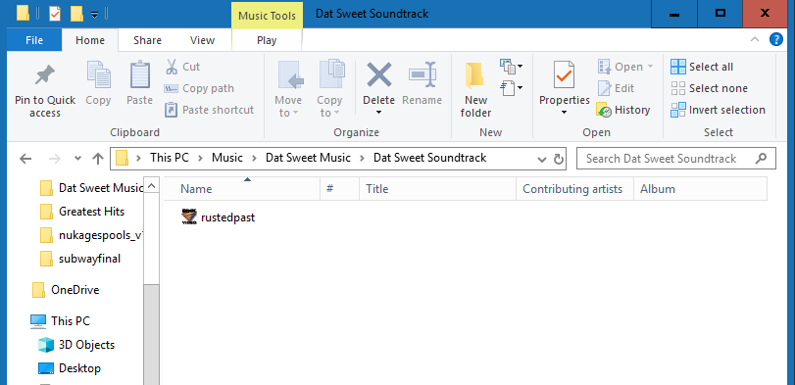Create a New folder
795x385 pixels.
click(x=475, y=89)
